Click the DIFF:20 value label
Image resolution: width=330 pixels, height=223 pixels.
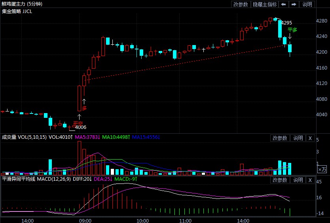point(82,179)
